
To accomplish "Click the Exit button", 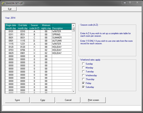I will pos(10,9).
